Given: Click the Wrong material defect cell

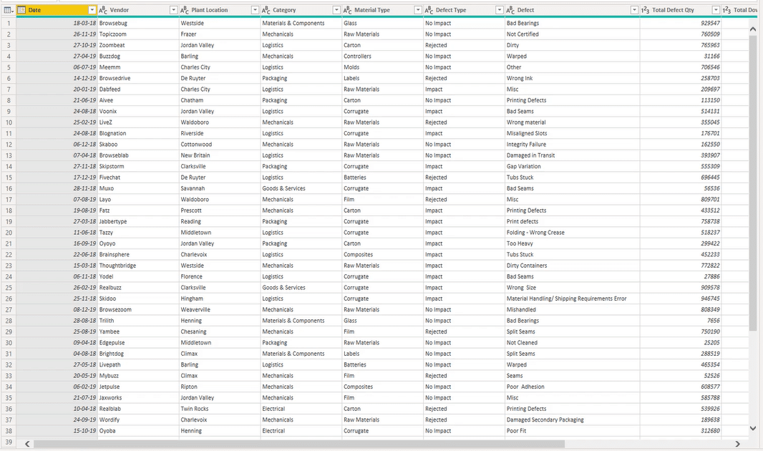Looking at the screenshot, I should [x=573, y=122].
